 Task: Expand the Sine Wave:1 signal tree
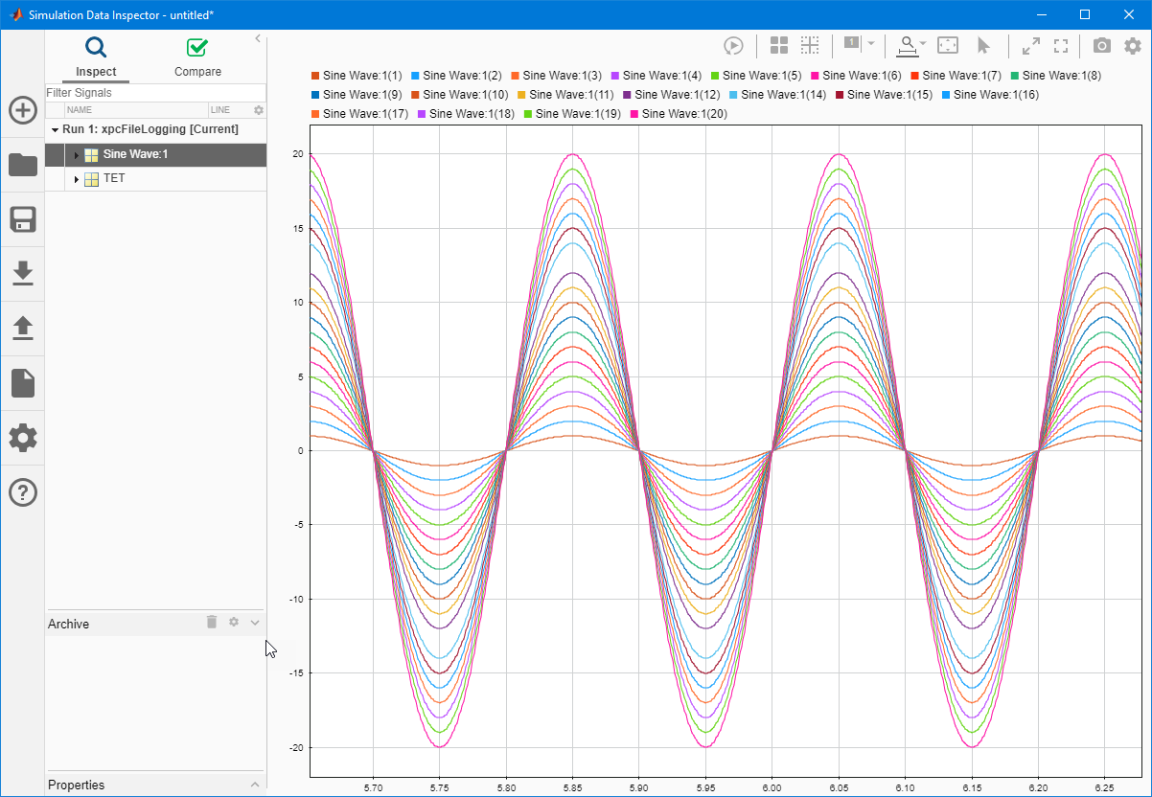tap(76, 155)
